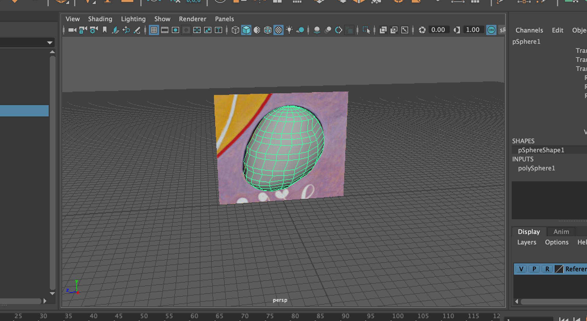Toggle the X-Ray icon

(x=383, y=30)
